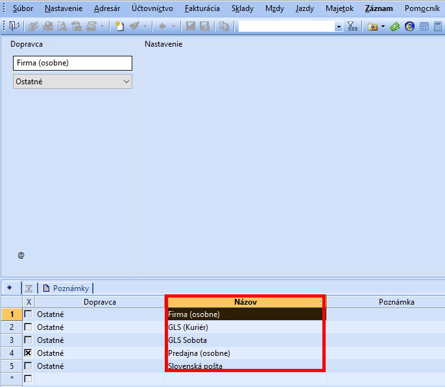
Task: Click the greyed save-all disk icon
Action: click(204, 27)
